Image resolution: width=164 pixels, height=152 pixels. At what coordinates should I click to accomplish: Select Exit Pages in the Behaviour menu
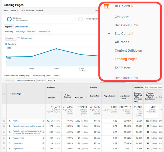tap(122, 67)
